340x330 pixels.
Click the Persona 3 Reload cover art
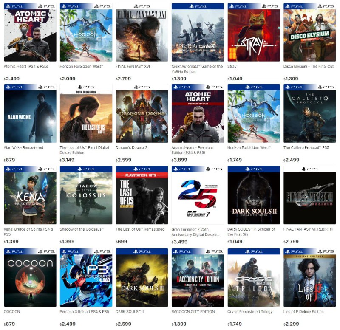(86, 277)
